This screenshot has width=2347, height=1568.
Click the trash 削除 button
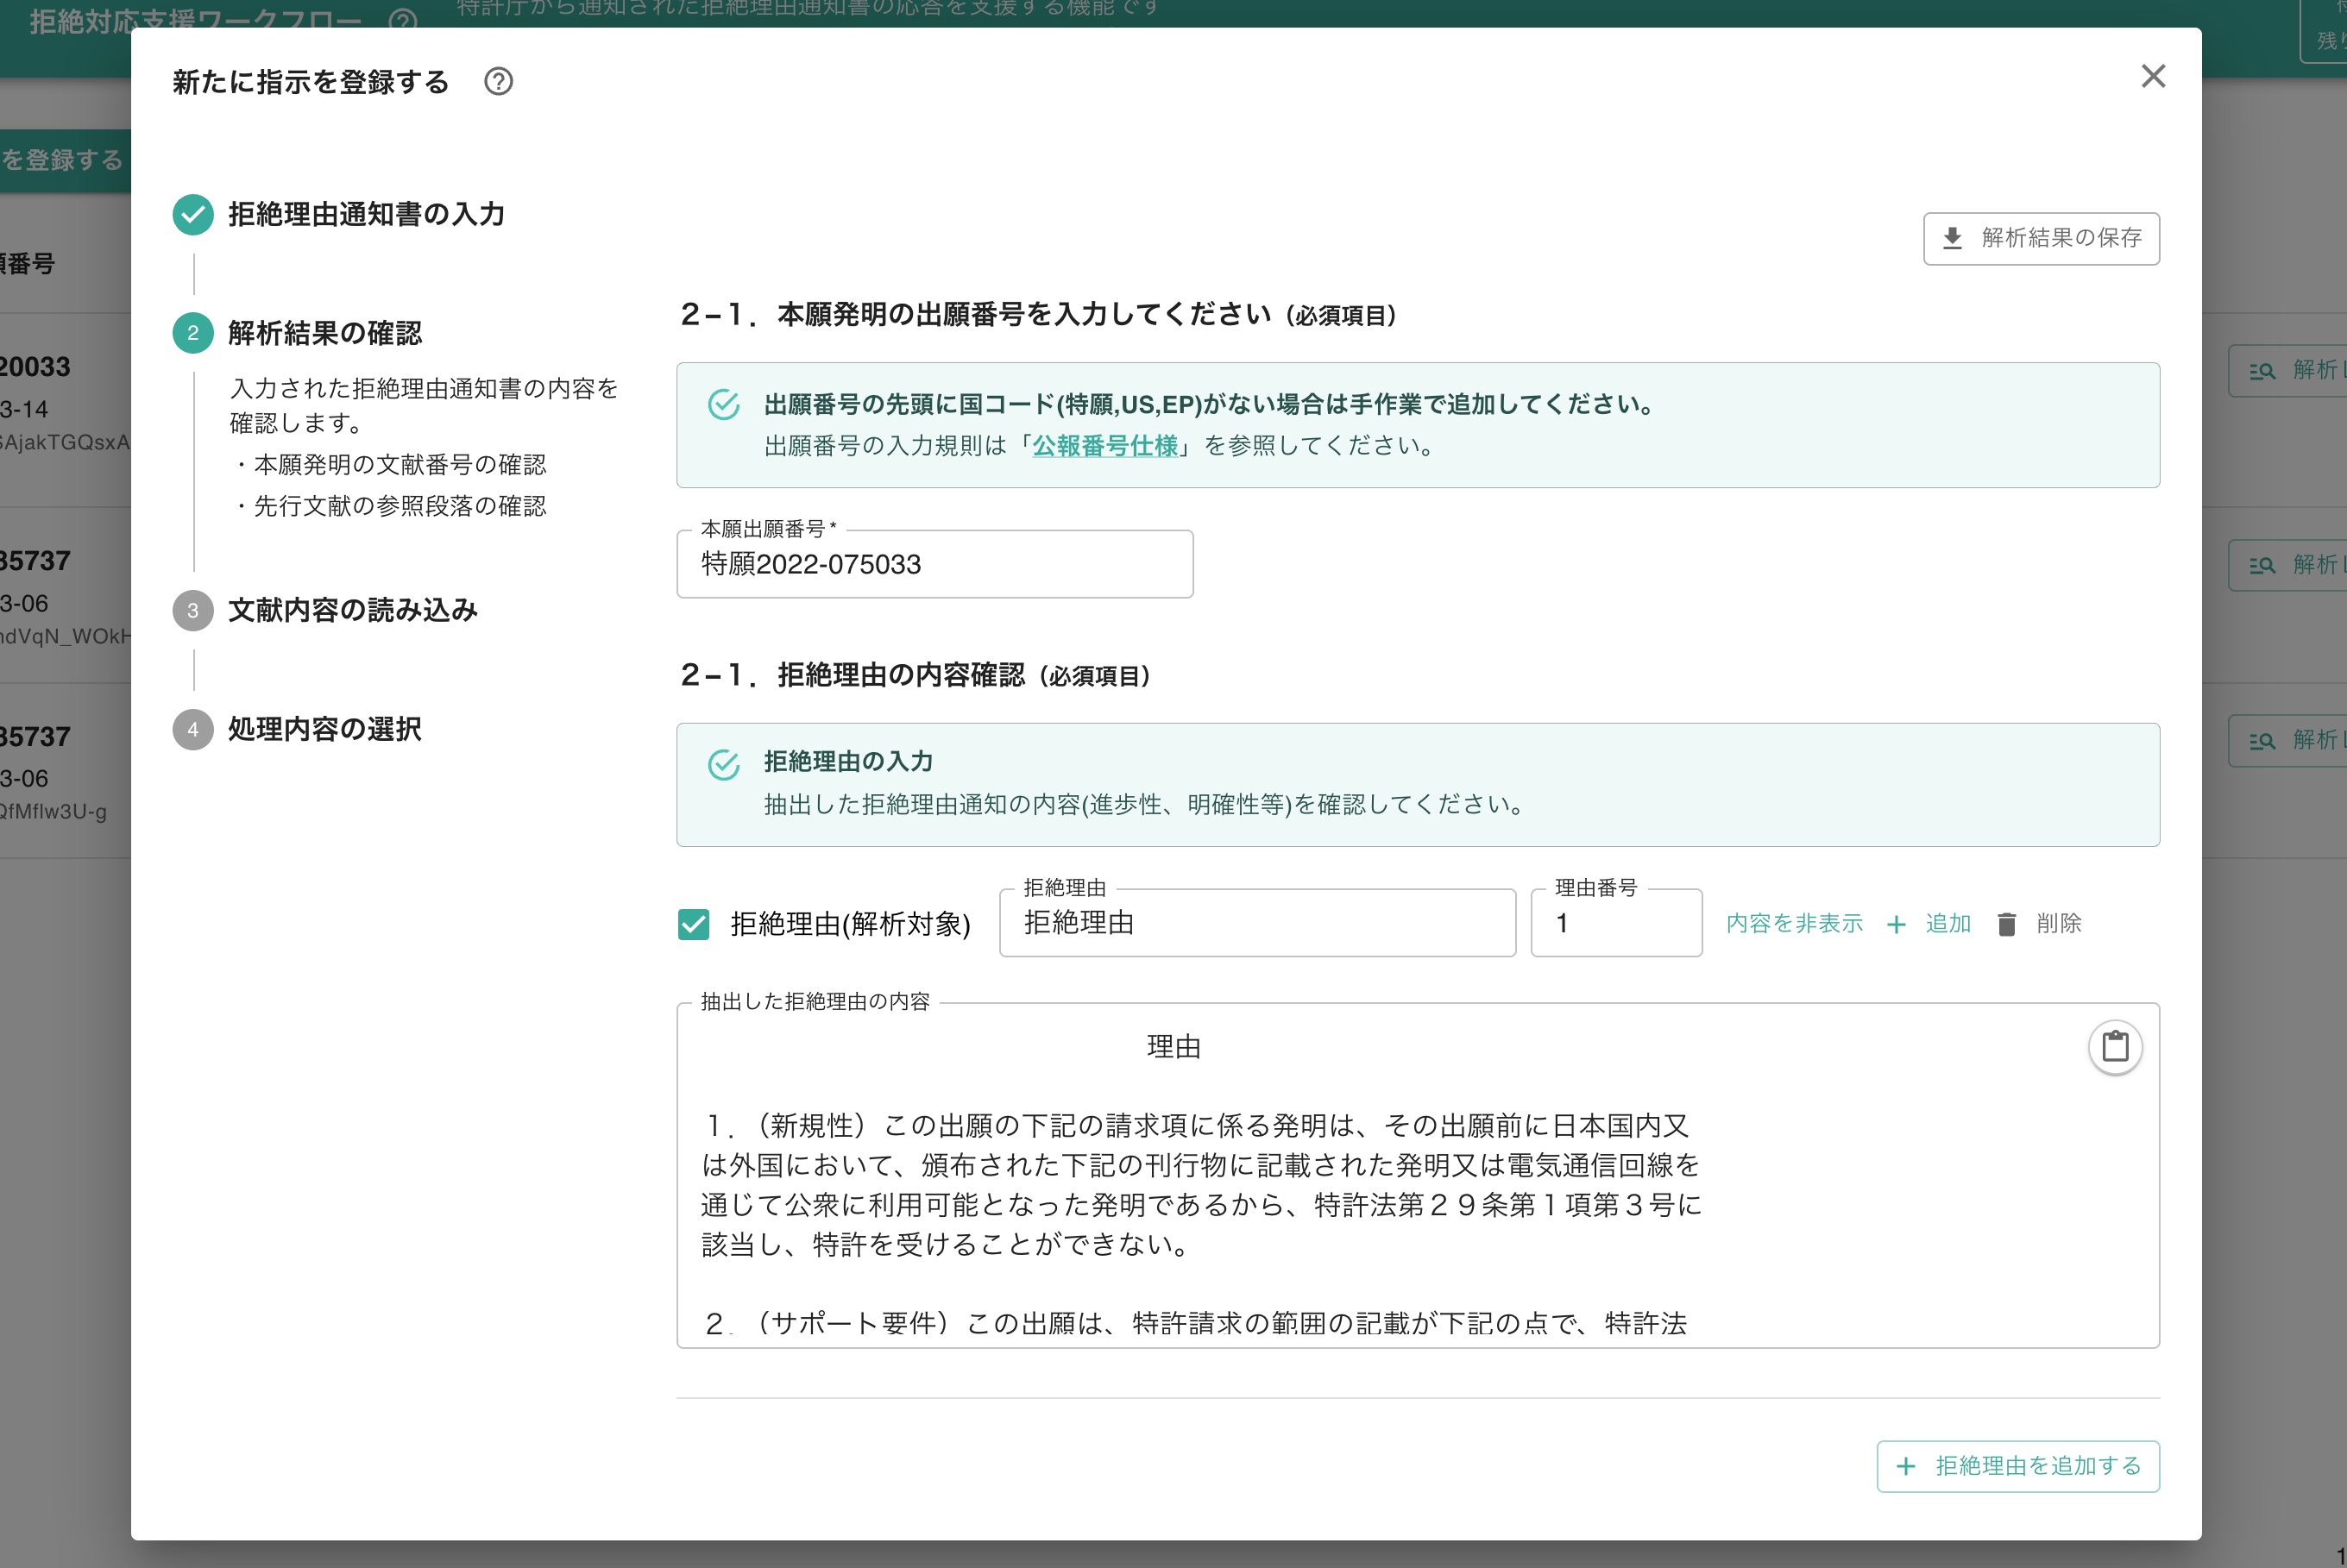(2038, 923)
